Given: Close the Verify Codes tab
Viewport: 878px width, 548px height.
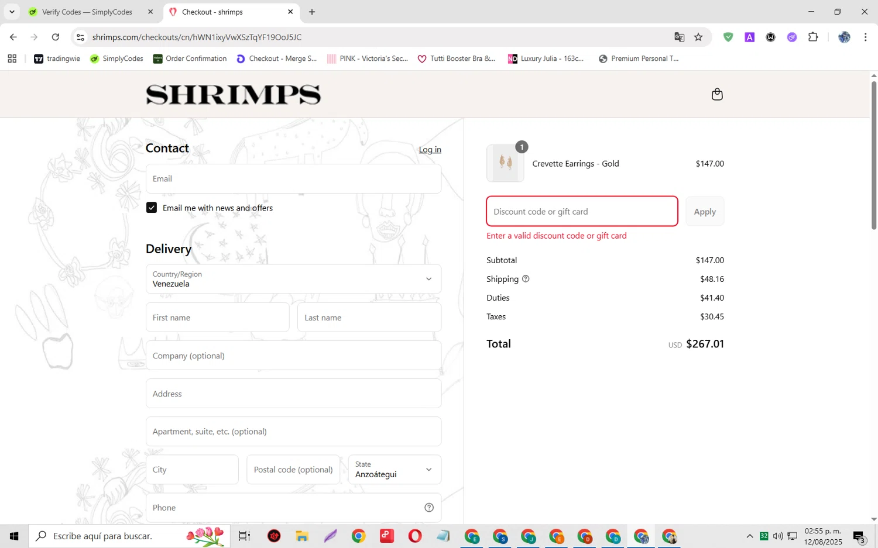Looking at the screenshot, I should click(x=150, y=12).
